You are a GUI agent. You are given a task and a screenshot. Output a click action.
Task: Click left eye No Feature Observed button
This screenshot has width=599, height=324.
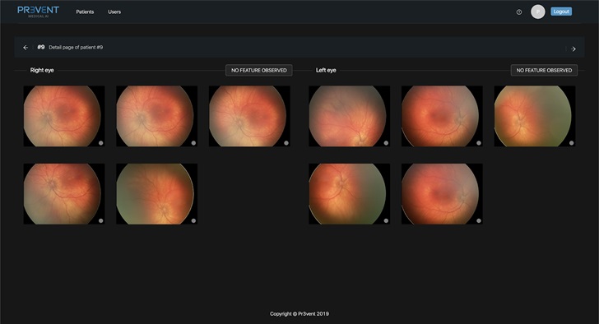544,70
